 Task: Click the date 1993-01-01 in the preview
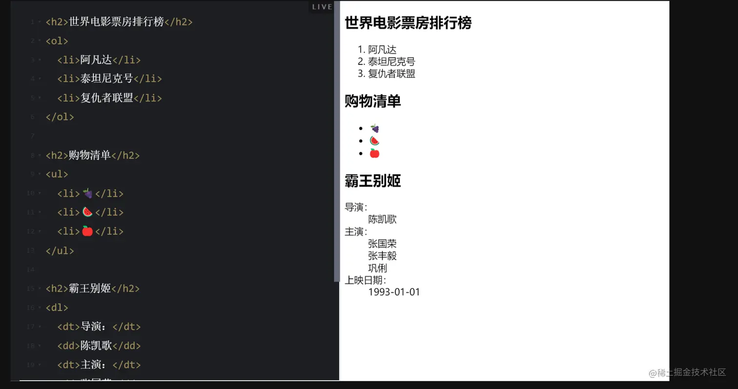394,292
